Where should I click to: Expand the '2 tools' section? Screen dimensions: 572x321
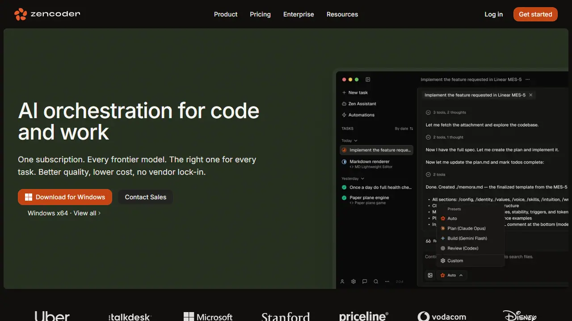(x=436, y=175)
